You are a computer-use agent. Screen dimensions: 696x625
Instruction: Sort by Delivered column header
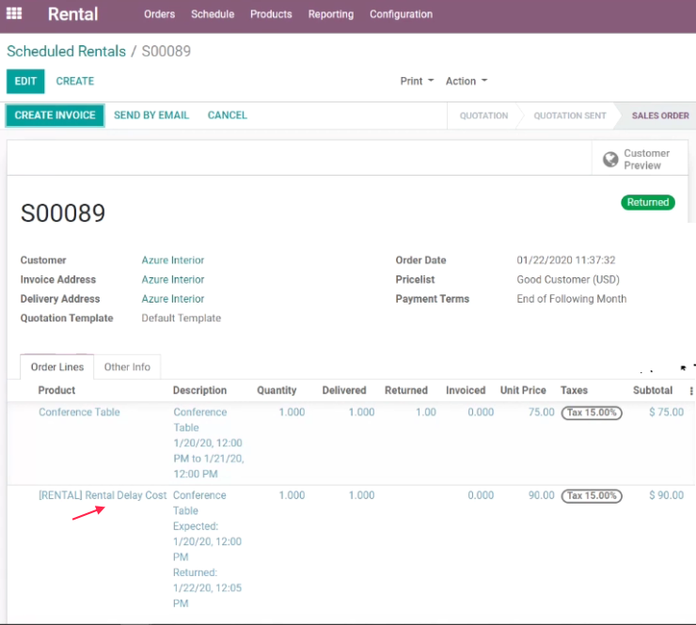click(344, 390)
